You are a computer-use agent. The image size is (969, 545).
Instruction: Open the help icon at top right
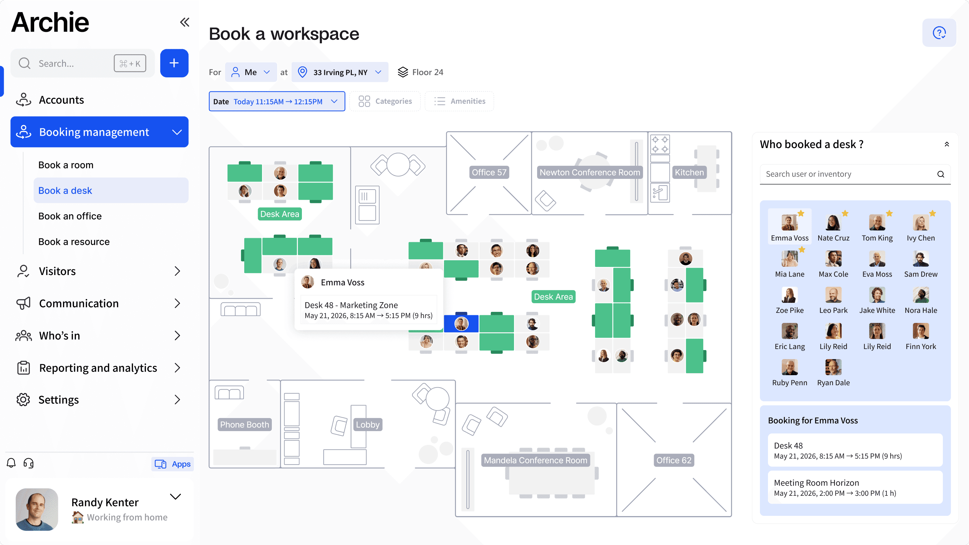939,33
